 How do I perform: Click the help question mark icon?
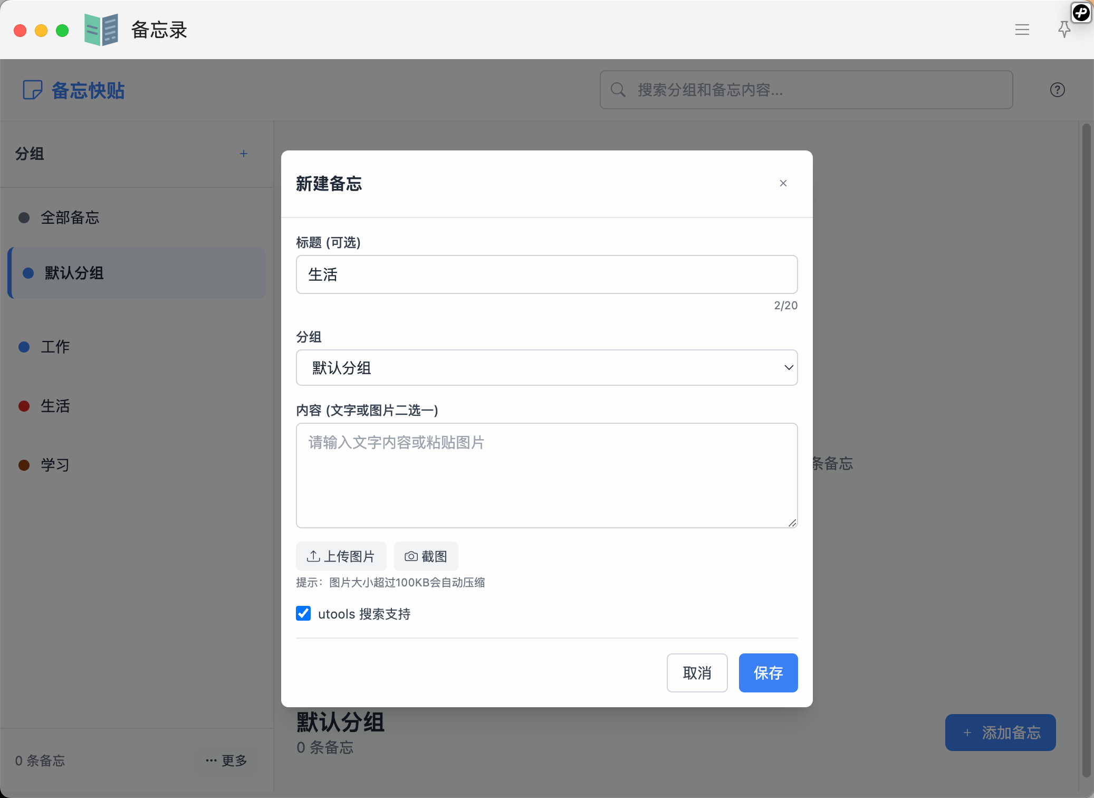click(1057, 90)
